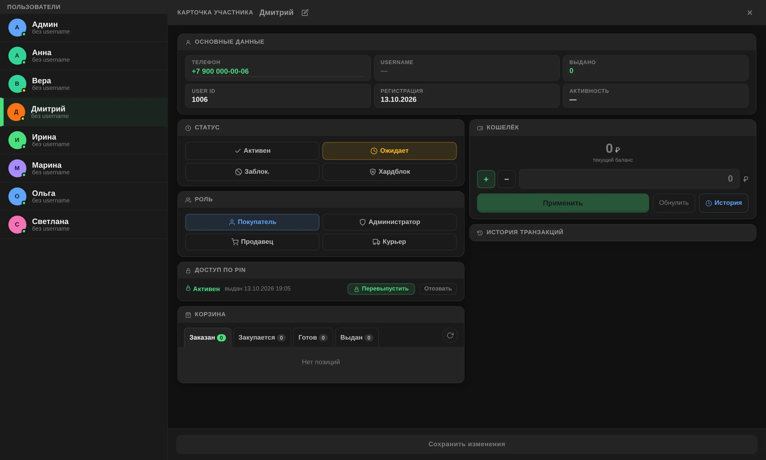
Task: Click the Основные данные section header
Action: [467, 42]
